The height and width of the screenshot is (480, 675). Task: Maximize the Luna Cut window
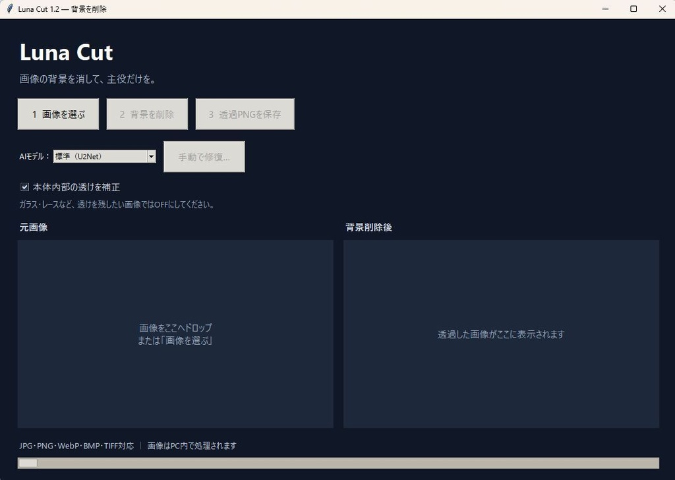(633, 9)
